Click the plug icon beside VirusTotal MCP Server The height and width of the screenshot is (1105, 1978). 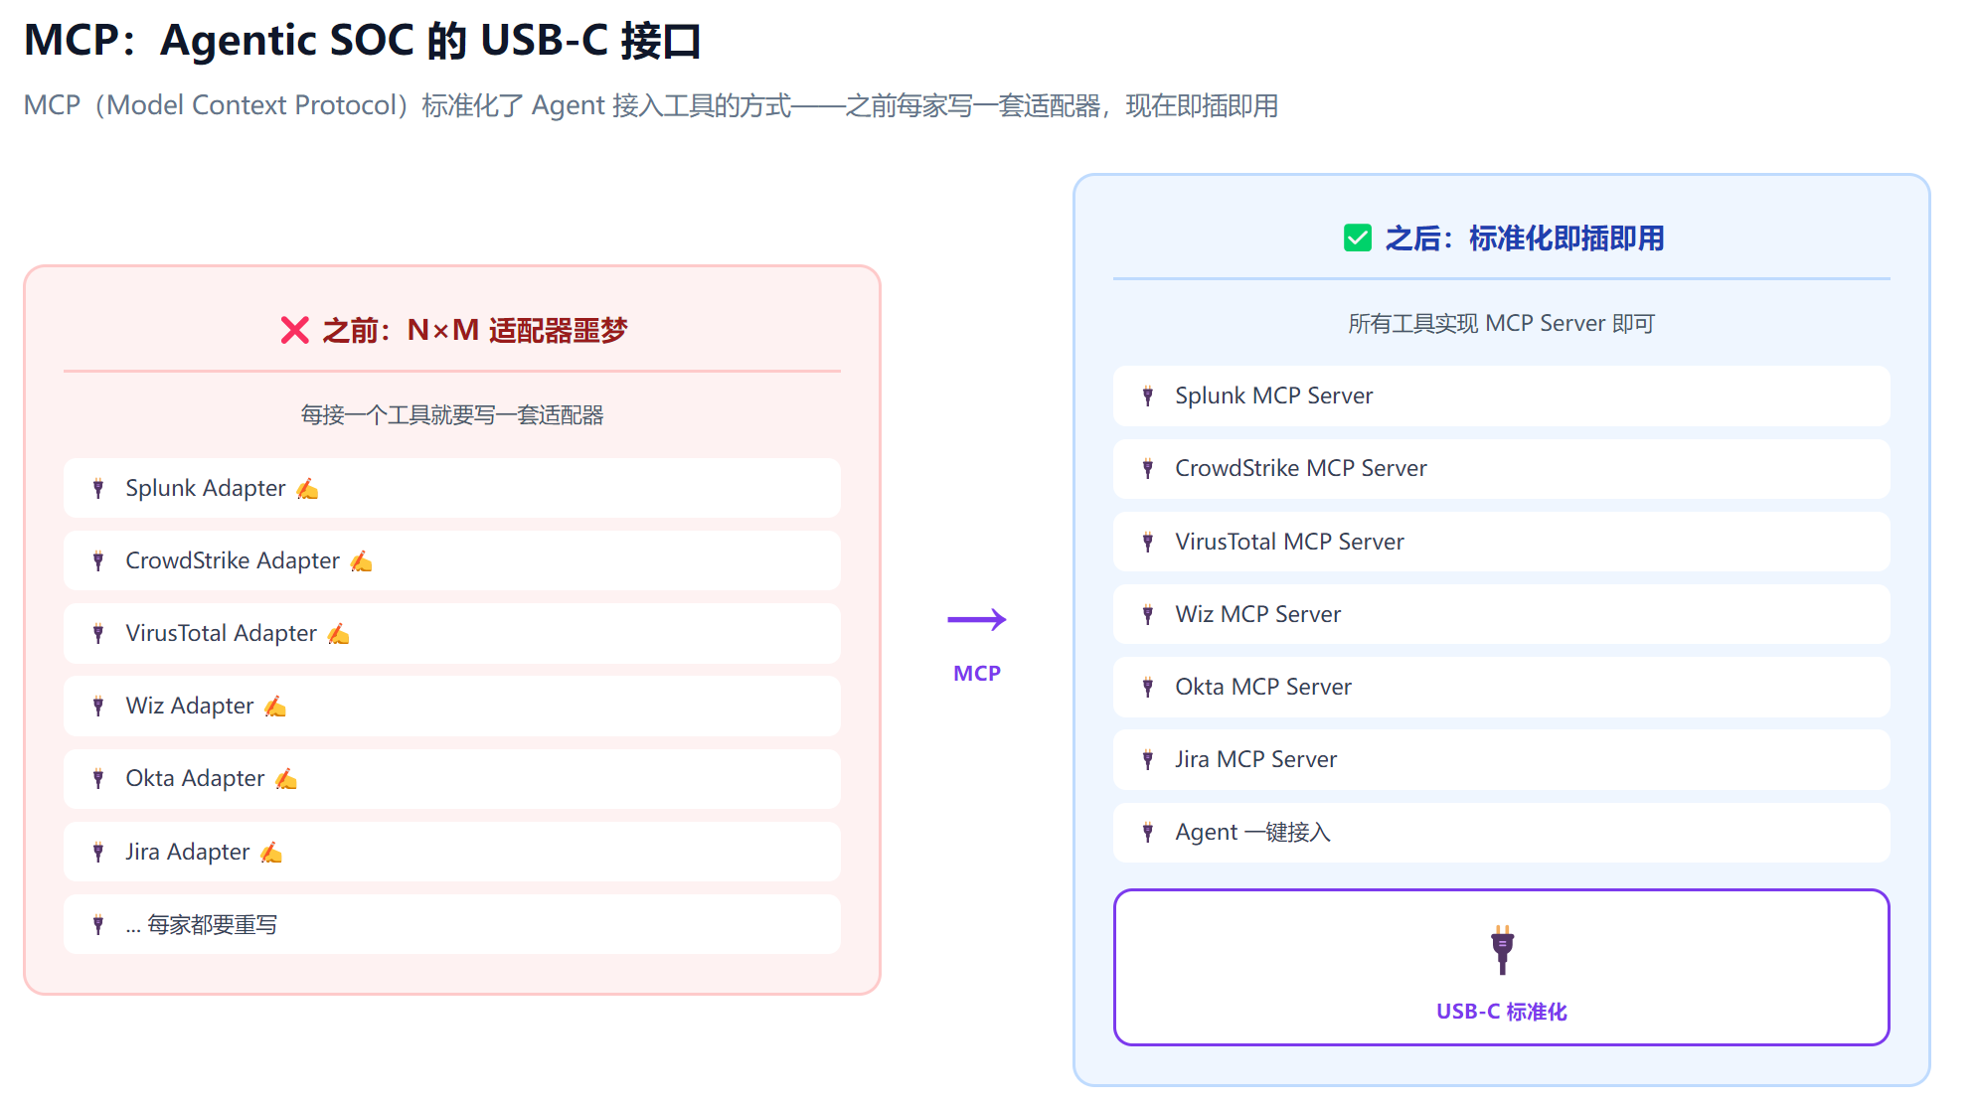1148,542
